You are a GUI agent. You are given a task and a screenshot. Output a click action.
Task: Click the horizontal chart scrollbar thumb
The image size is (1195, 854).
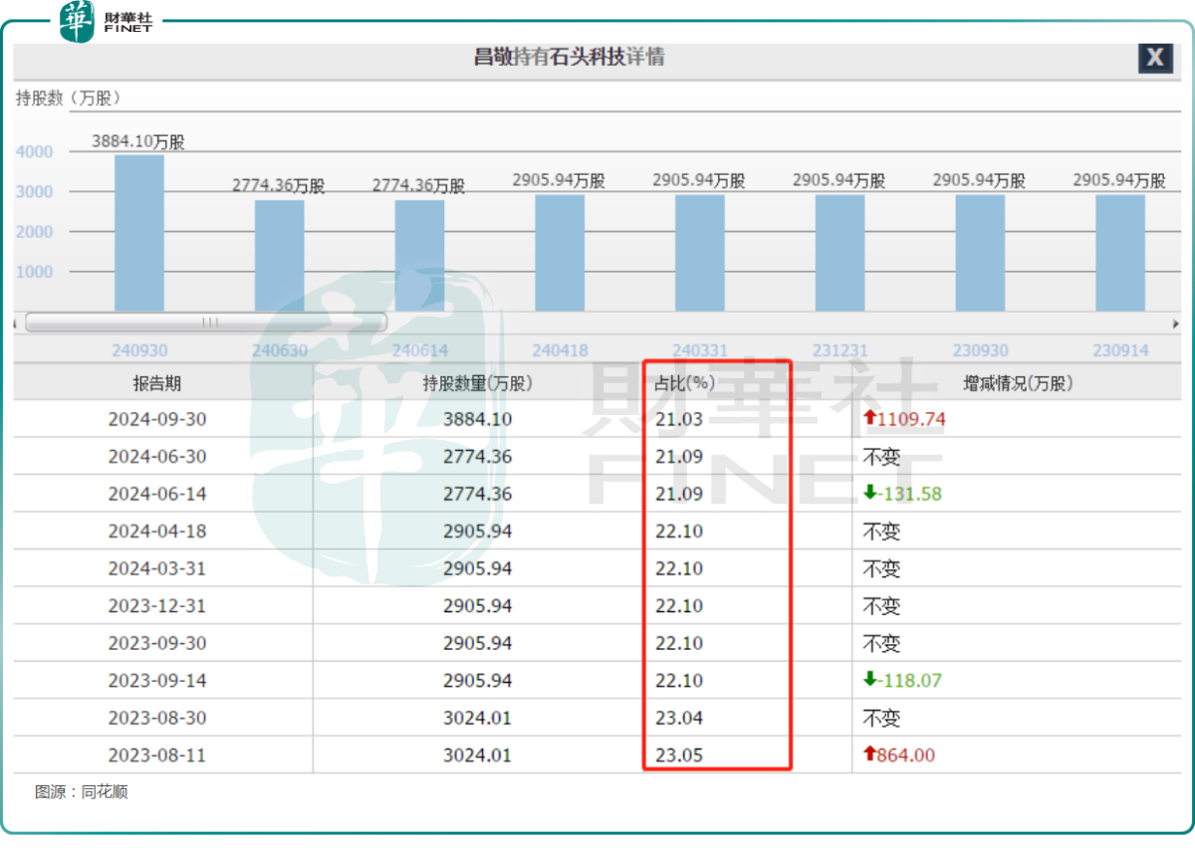click(x=205, y=322)
